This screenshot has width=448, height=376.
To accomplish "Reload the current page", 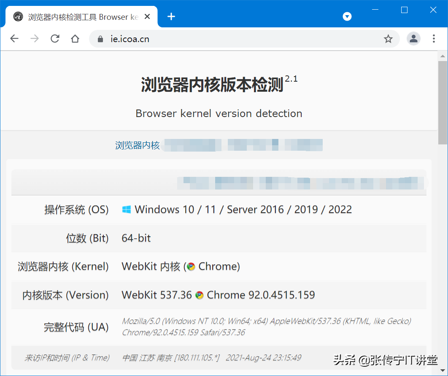I will [55, 38].
